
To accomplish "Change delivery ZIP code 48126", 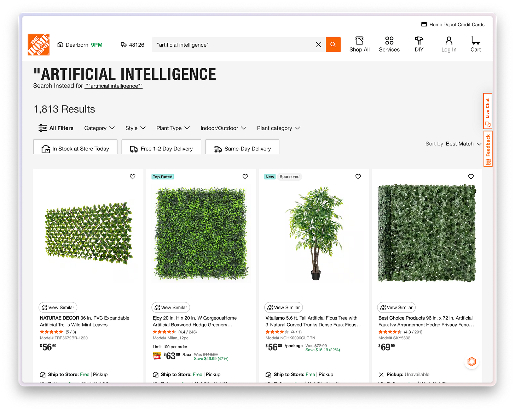I will 133,45.
